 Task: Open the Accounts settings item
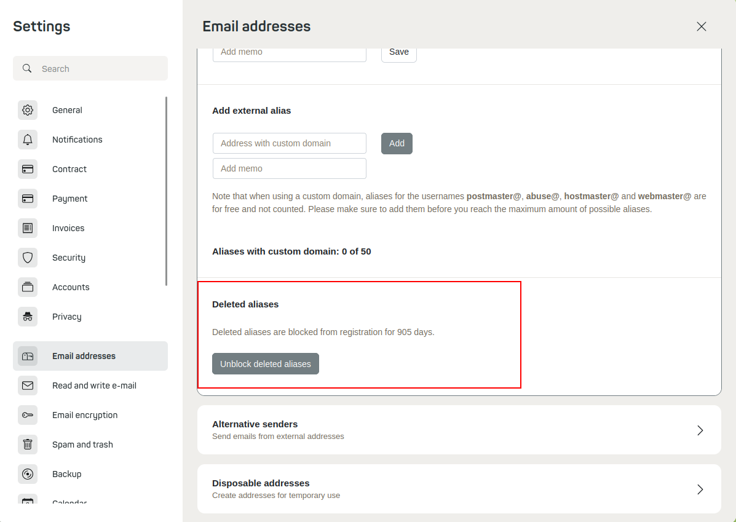(71, 287)
